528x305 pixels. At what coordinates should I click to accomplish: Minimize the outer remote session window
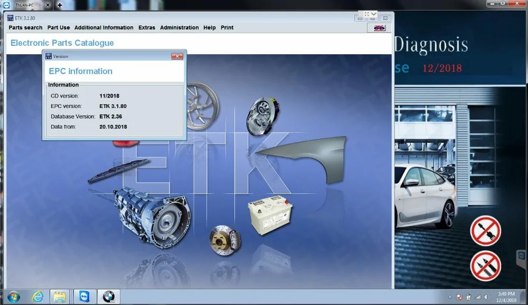492,3
